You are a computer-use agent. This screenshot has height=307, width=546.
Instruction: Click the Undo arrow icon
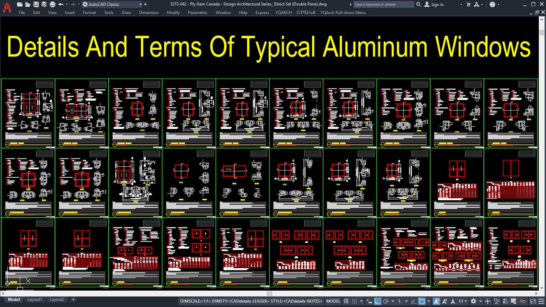click(x=61, y=5)
